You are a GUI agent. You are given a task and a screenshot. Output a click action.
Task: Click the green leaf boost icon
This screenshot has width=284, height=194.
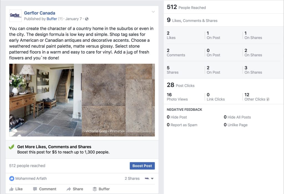(x=11, y=147)
